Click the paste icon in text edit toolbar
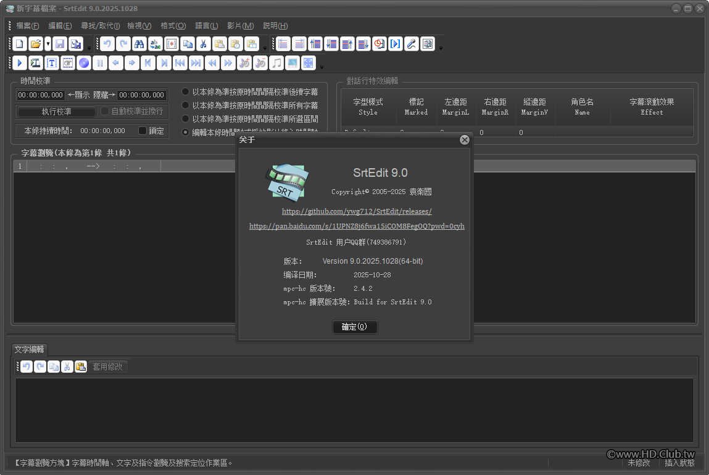709x475 pixels. click(x=81, y=367)
